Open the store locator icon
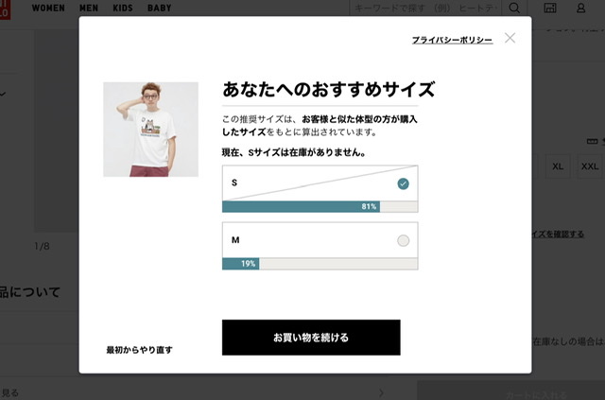Screen dimensions: 605x400 [550, 8]
